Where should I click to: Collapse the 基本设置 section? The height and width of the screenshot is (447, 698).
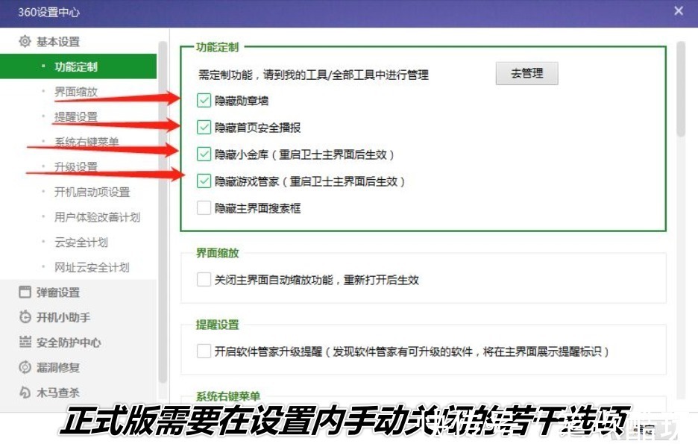coord(58,42)
